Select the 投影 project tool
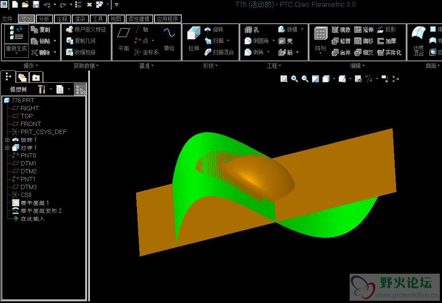Image resolution: width=442 pixels, height=303 pixels. click(387, 29)
